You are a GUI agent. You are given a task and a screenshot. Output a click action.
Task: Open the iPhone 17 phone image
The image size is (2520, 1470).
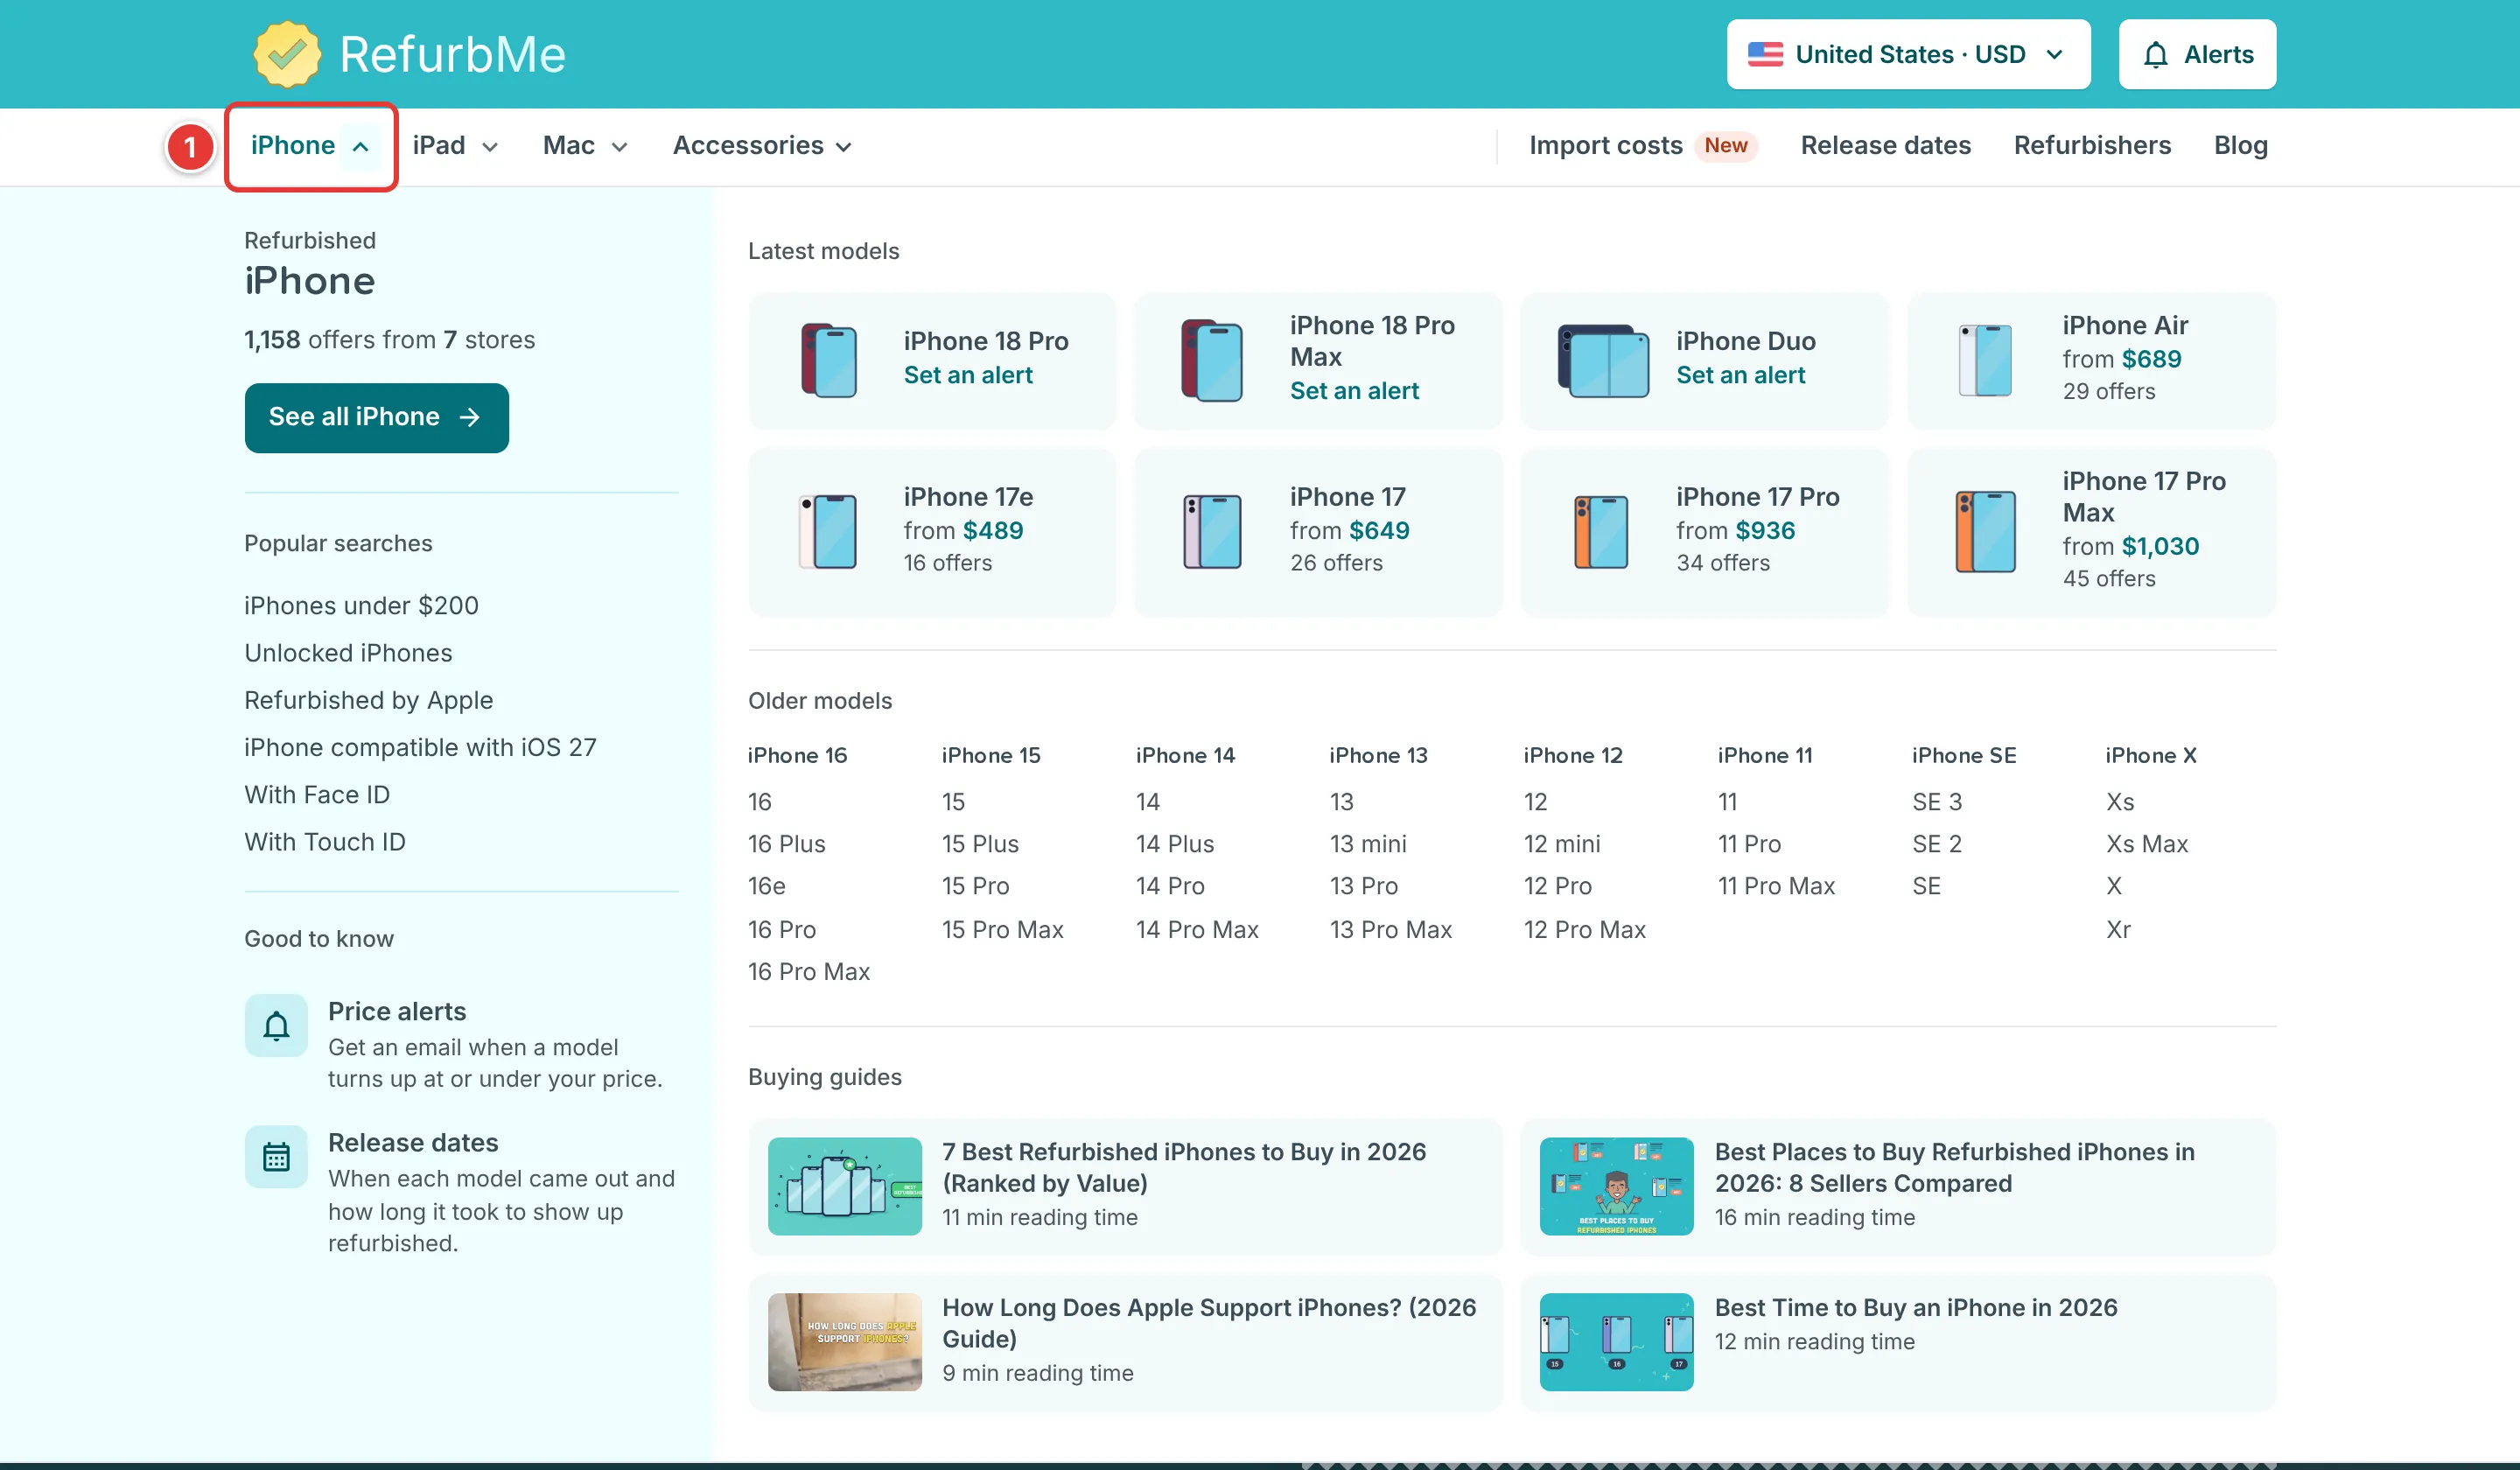coord(1212,532)
